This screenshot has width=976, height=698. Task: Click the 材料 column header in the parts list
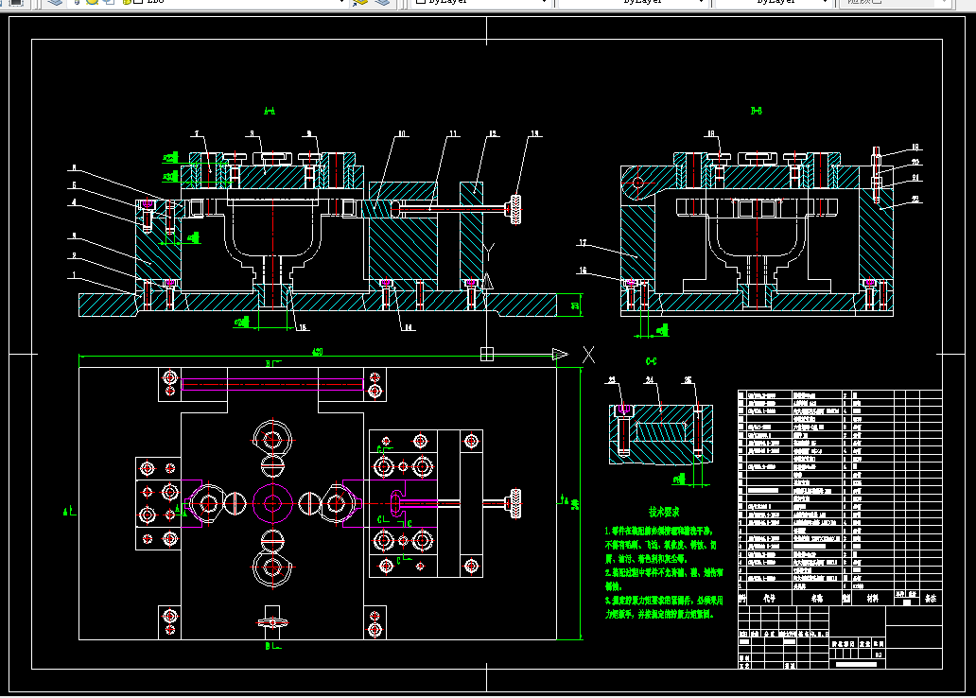coord(873,598)
